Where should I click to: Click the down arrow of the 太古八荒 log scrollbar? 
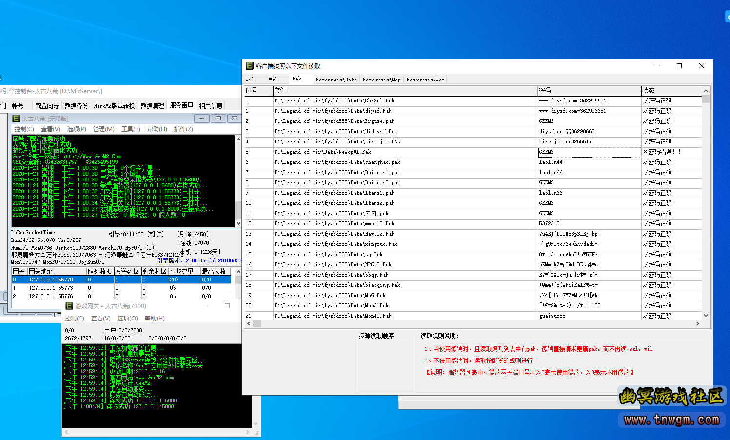point(238,223)
